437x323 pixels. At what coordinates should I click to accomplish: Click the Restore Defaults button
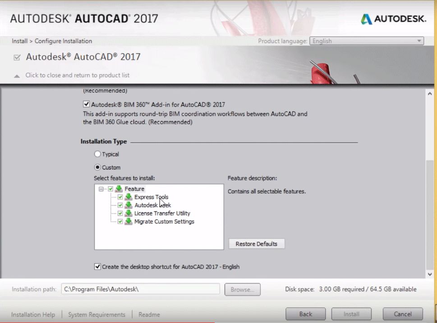coord(257,243)
